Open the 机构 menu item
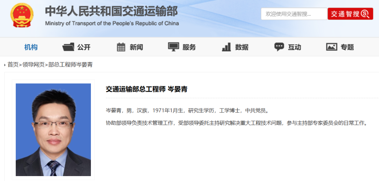The height and width of the screenshot is (181, 379). [31, 47]
